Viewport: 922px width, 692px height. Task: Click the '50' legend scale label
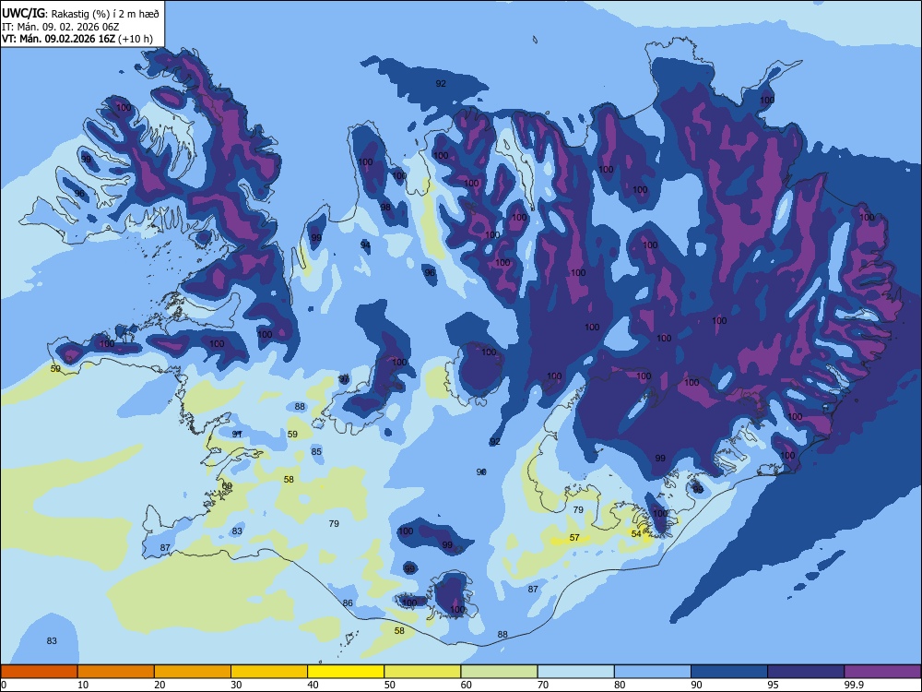click(x=389, y=685)
